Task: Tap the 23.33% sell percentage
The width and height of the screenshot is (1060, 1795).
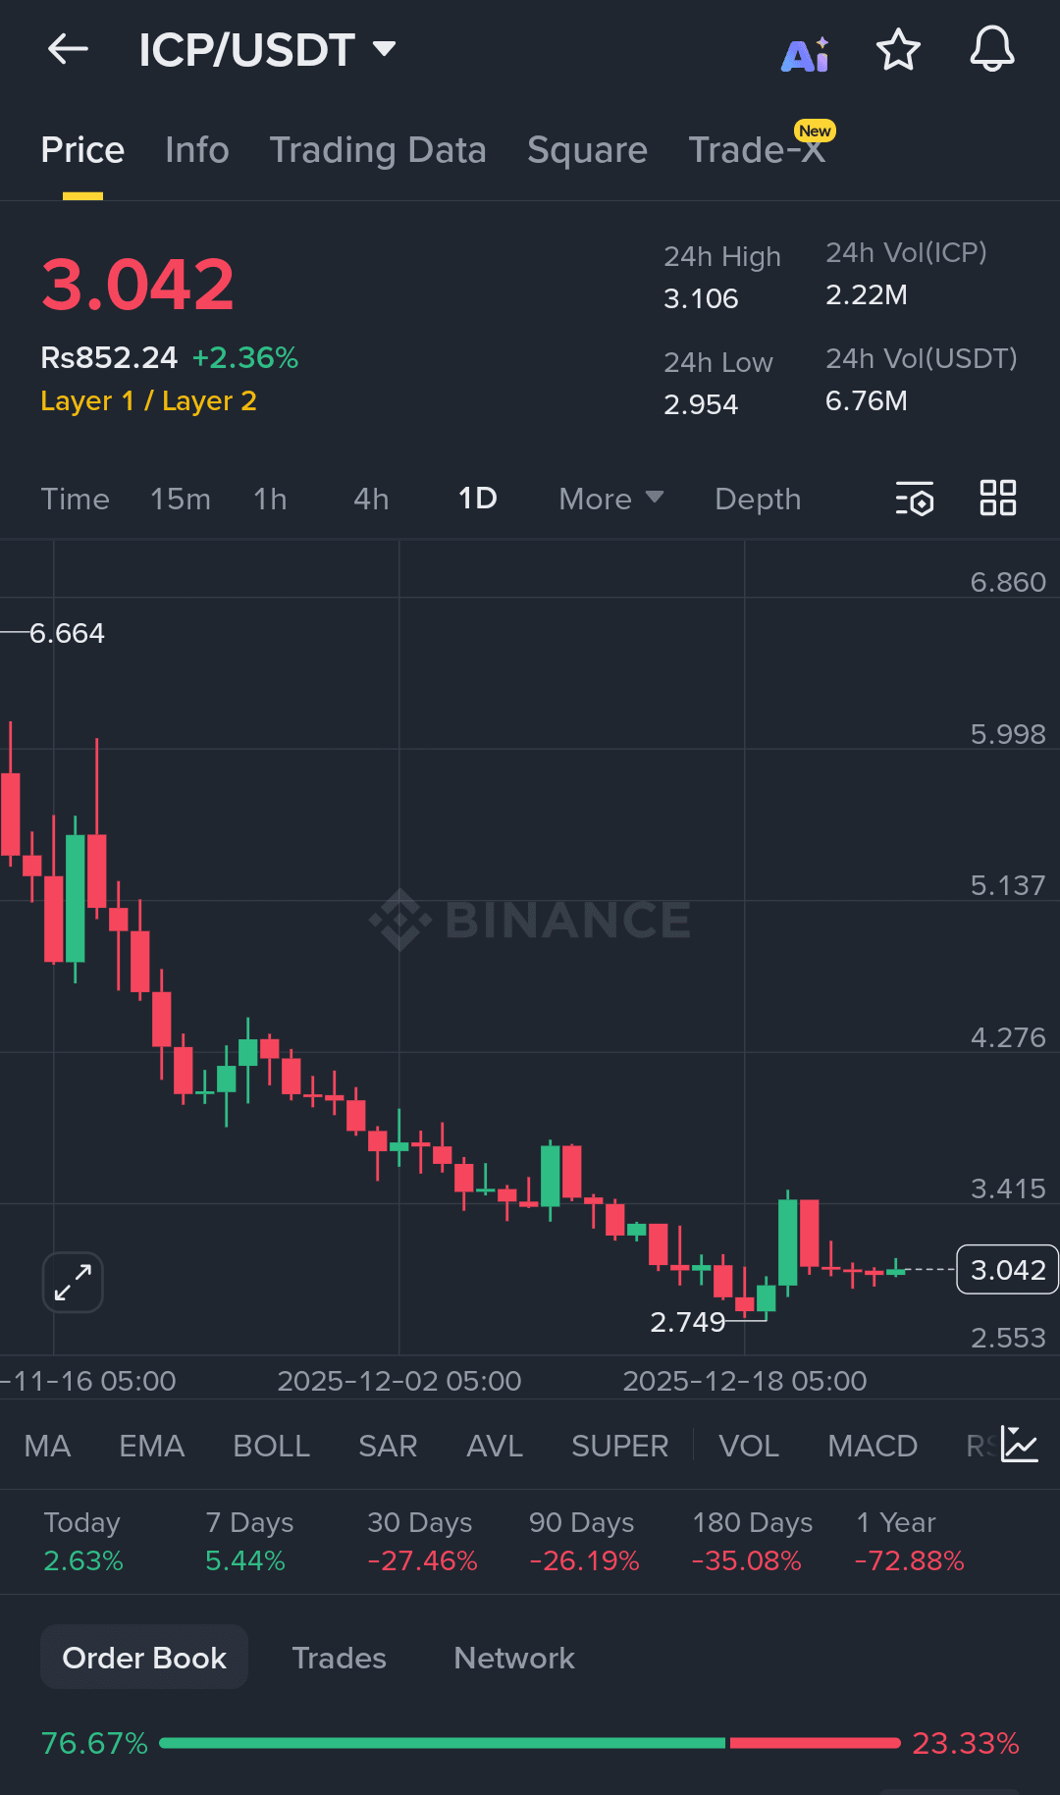Action: click(x=966, y=1743)
